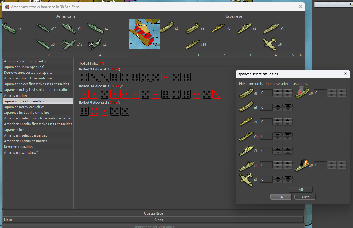Select the "Americans submerge subs?" step
This screenshot has height=228, width=353.
38,61
